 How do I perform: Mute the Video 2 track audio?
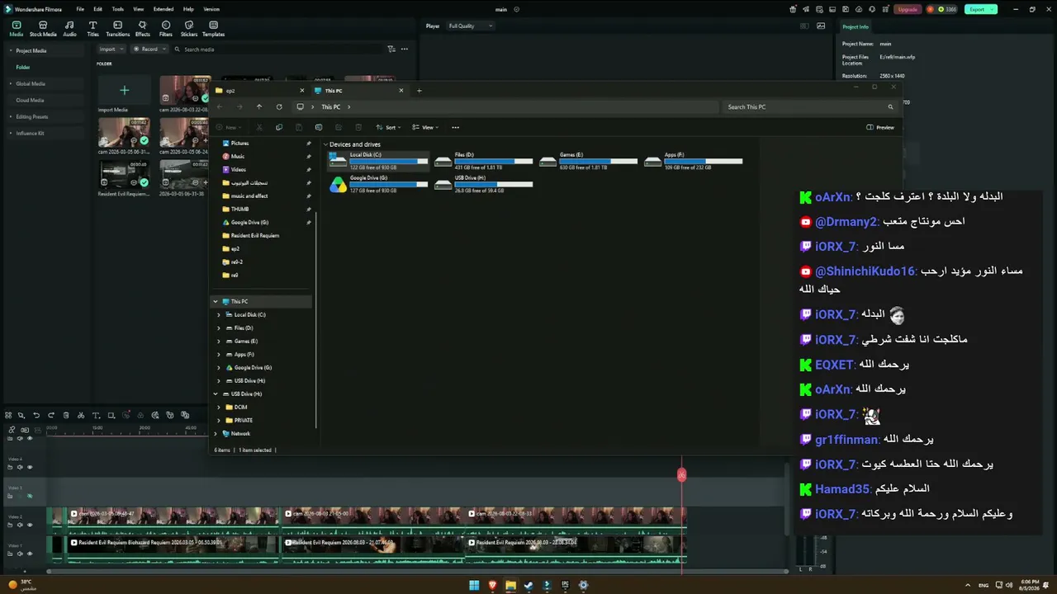click(21, 525)
